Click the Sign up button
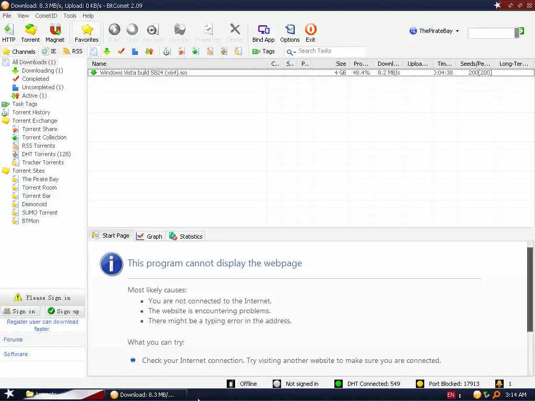This screenshot has width=535, height=401. (x=64, y=311)
